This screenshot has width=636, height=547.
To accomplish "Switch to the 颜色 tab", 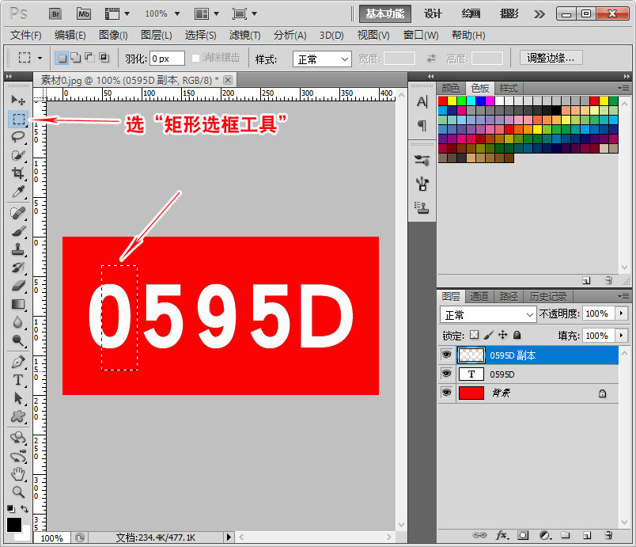I will tap(450, 88).
